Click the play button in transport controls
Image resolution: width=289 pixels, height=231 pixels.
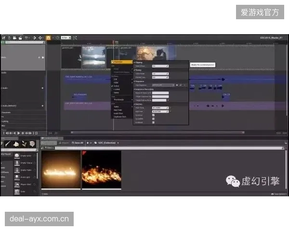tap(19, 133)
